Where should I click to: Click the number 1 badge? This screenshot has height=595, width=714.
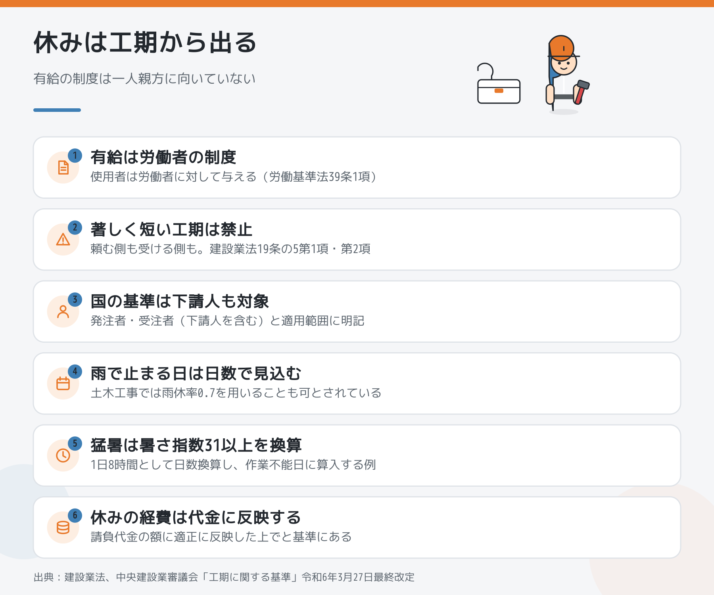(x=75, y=155)
